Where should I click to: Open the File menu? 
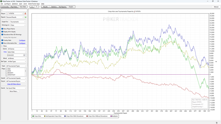2,4
